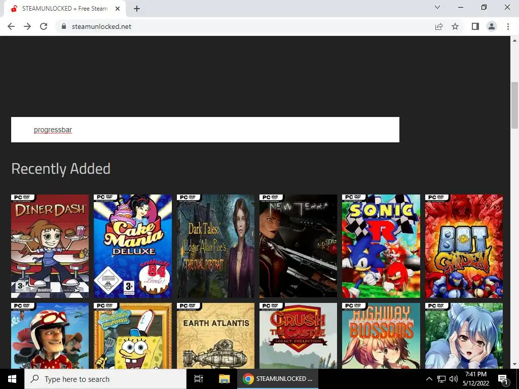This screenshot has height=389, width=519.
Task: Open the 7:41 PM clock and calendar
Action: (x=475, y=379)
